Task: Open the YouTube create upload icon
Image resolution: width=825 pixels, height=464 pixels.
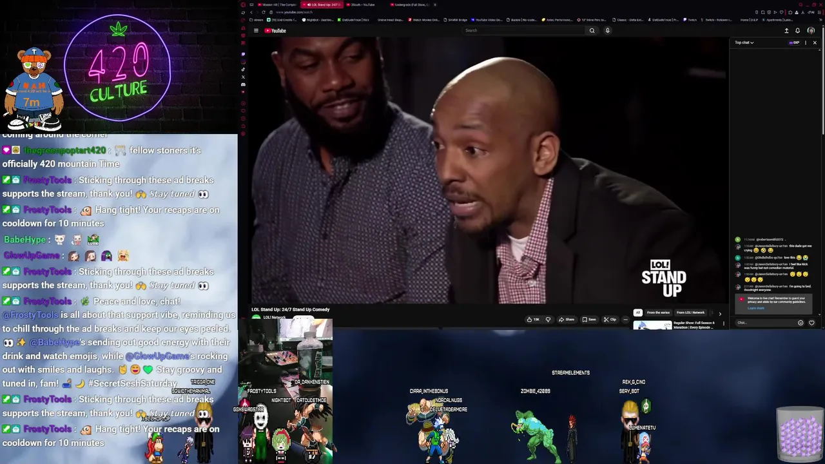Action: pyautogui.click(x=786, y=30)
